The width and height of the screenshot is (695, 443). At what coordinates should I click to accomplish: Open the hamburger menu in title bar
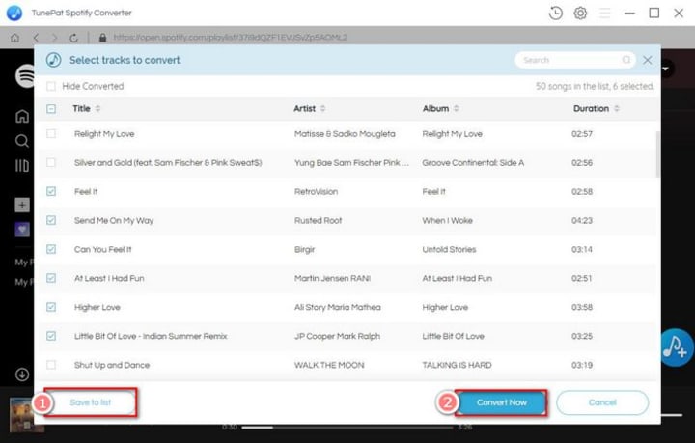[604, 13]
